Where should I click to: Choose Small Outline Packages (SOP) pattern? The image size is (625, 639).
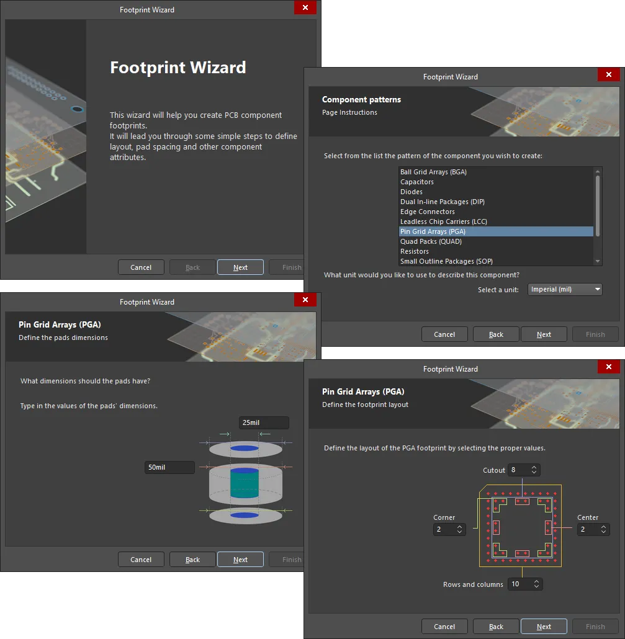click(446, 261)
